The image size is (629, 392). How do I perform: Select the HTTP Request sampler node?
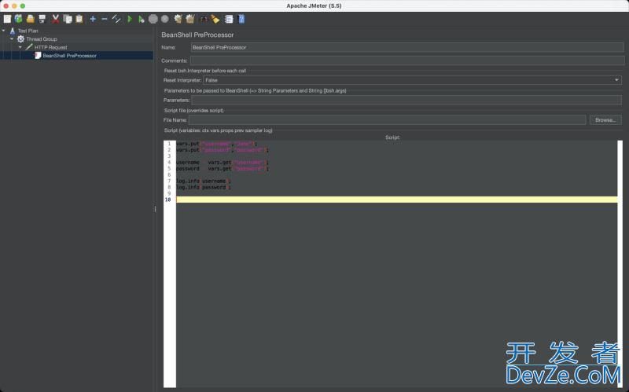point(50,47)
